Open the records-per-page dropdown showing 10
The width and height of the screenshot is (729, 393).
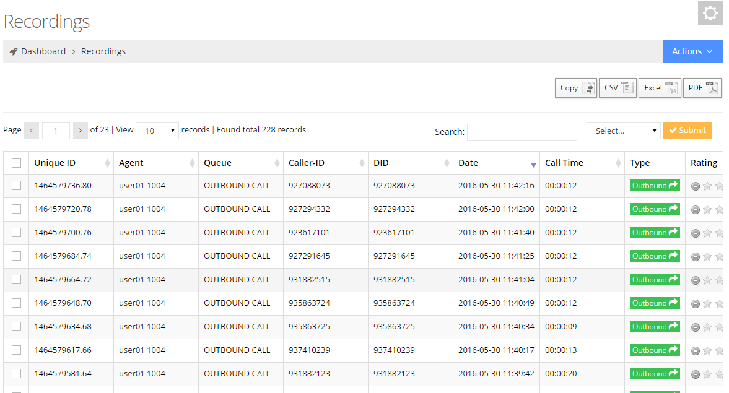157,131
